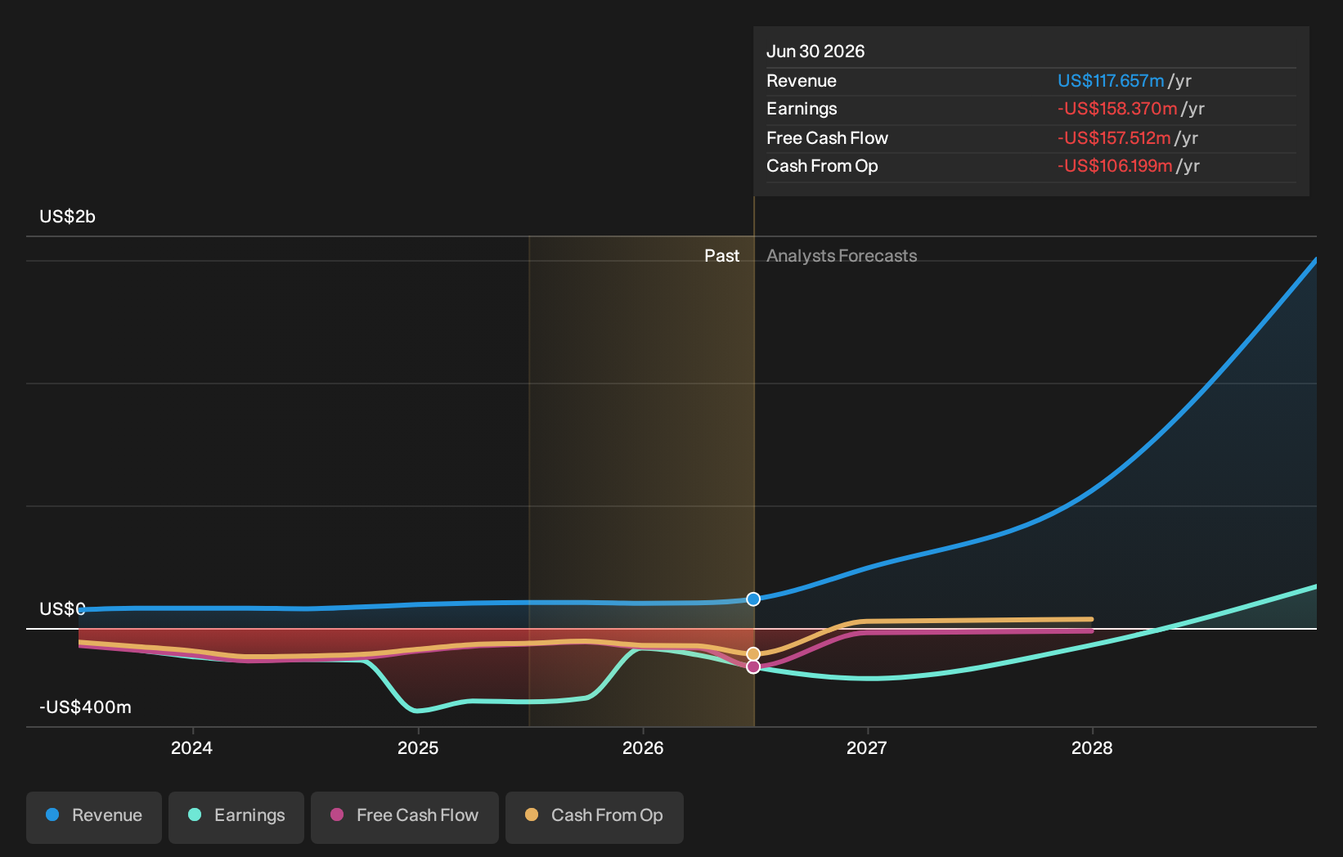Click the Earnings row label in tooltip
Screen dimensions: 1343x857
(802, 109)
